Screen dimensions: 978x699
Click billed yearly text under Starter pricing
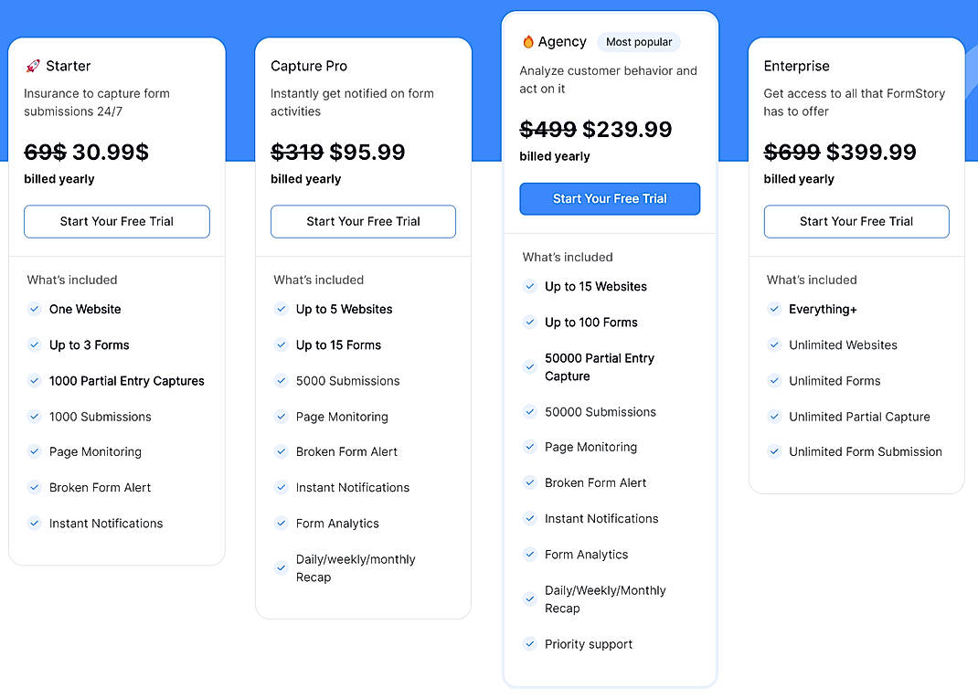pyautogui.click(x=58, y=179)
